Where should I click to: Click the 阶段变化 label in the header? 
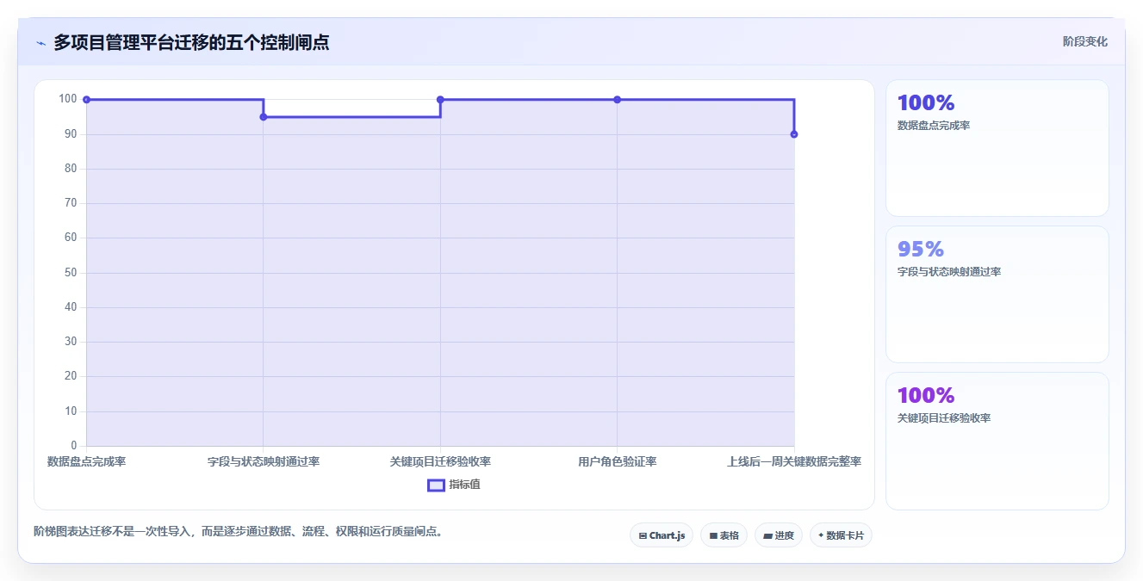click(1085, 41)
